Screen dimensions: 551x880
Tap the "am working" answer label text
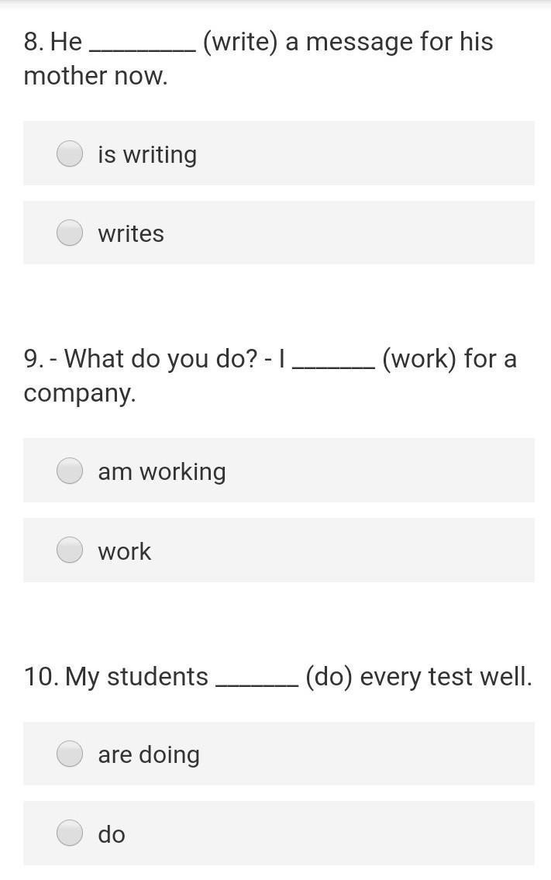point(162,472)
